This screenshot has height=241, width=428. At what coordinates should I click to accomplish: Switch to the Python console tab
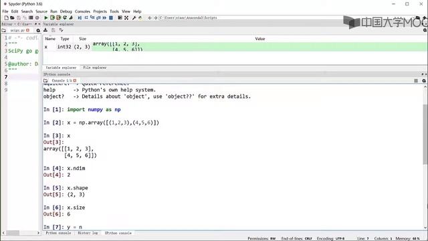tap(58, 233)
